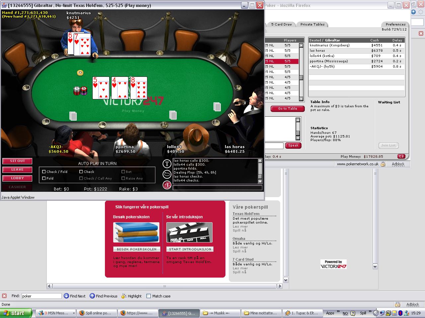Toggle Raise Any checkbox
425x318 pixels.
coord(123,178)
